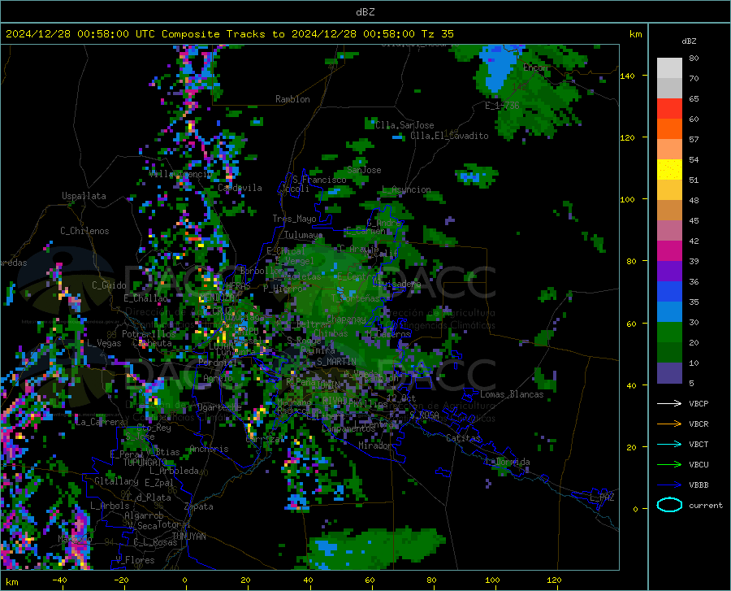Click the 140 km tick on right axis
The image size is (731, 591).
click(628, 76)
